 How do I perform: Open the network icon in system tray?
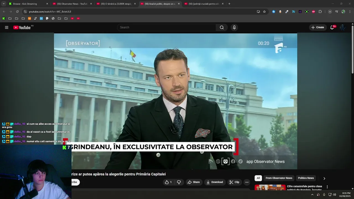(x=330, y=195)
